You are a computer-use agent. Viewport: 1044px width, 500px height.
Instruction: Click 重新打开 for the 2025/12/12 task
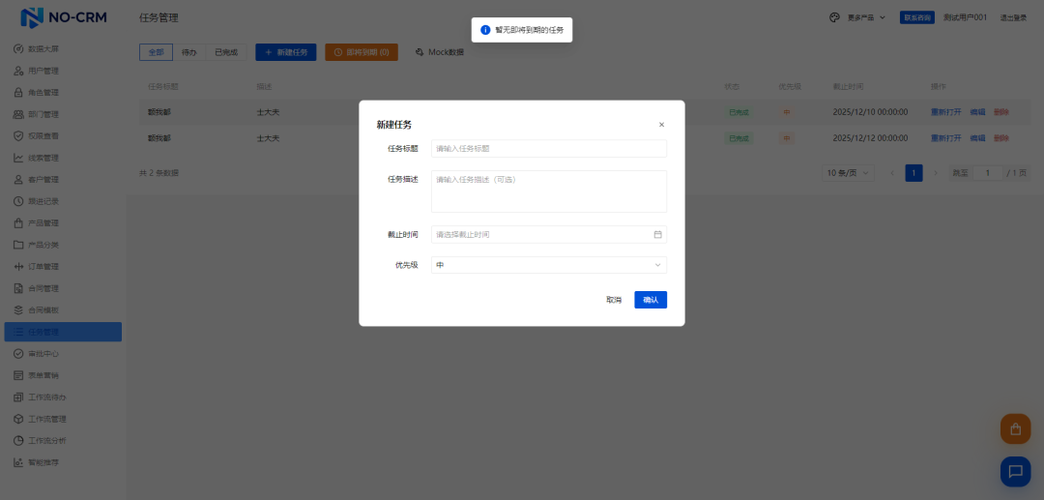coord(946,138)
